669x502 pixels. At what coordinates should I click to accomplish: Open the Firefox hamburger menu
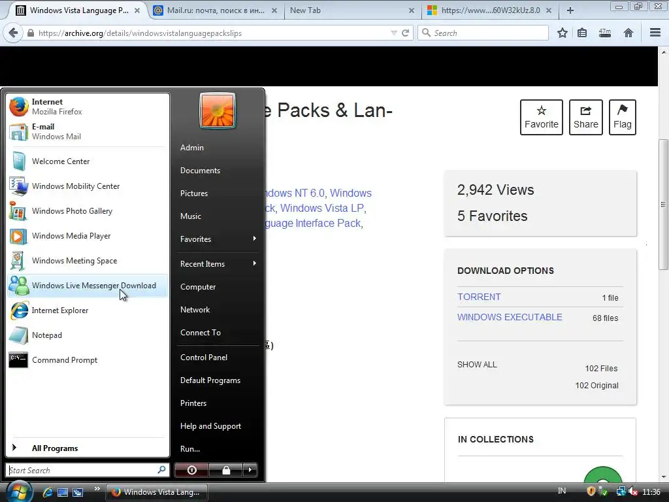(655, 33)
